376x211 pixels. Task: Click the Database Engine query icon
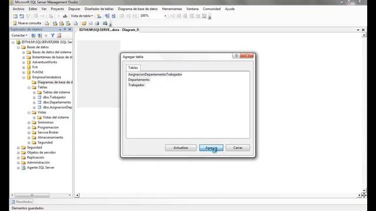47,23
